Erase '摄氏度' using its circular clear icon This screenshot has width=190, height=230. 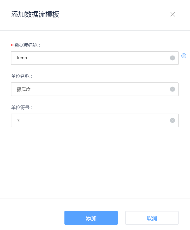point(172,89)
